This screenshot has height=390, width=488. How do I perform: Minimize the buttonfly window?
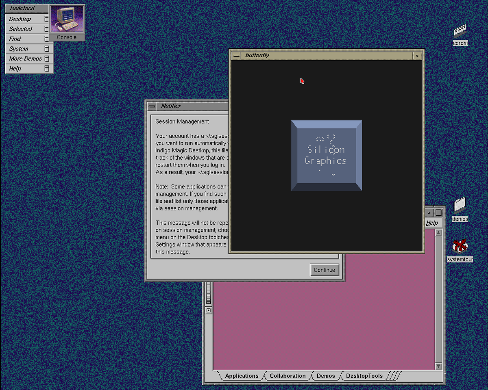[x=417, y=56]
